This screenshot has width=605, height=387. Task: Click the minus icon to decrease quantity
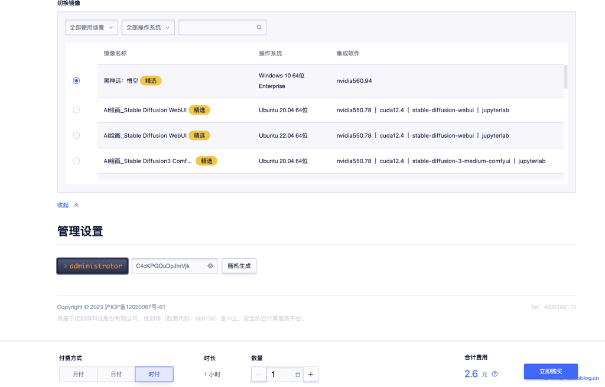(258, 374)
